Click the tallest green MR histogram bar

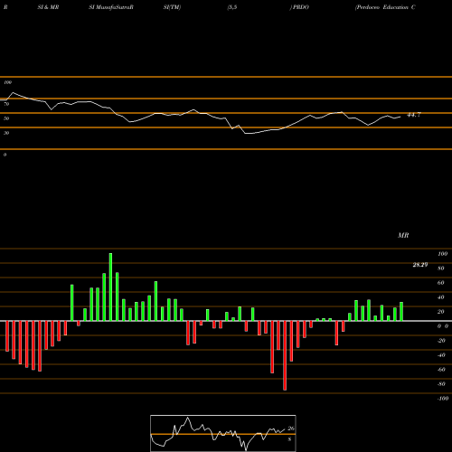(x=110, y=287)
